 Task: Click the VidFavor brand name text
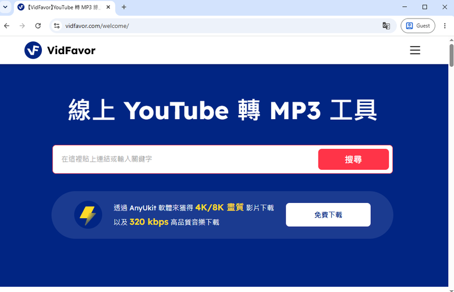click(x=71, y=51)
